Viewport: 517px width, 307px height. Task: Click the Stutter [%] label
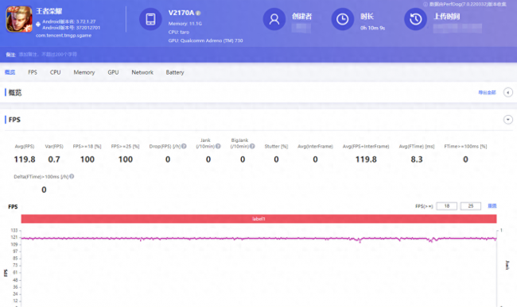pyautogui.click(x=276, y=146)
